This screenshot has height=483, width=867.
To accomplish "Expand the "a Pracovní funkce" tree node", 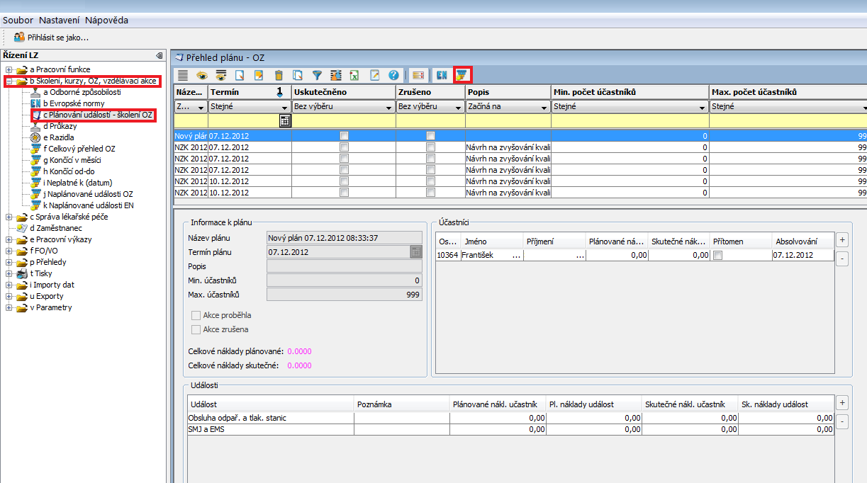I will (x=9, y=69).
